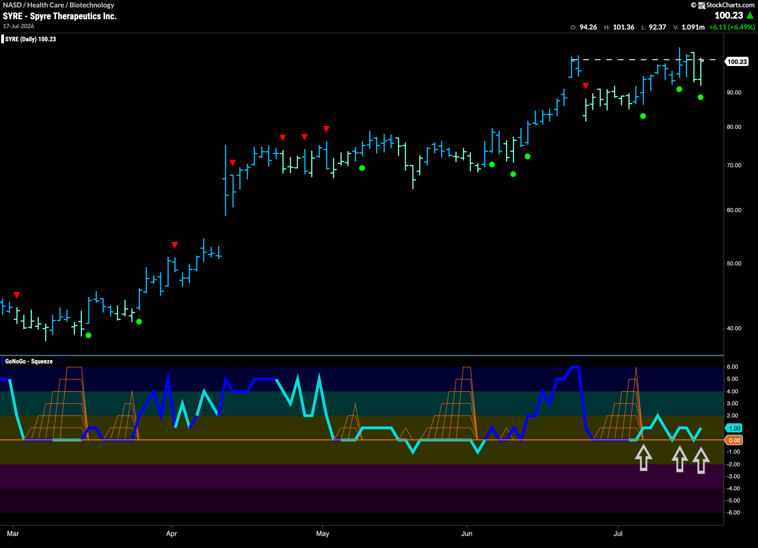Click the late-March green dot near 41

pos(139,322)
